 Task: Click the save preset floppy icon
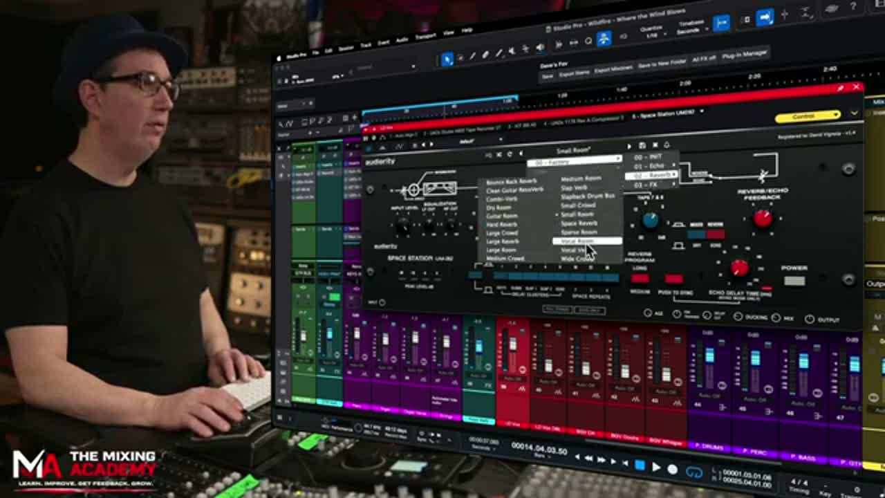[642, 145]
